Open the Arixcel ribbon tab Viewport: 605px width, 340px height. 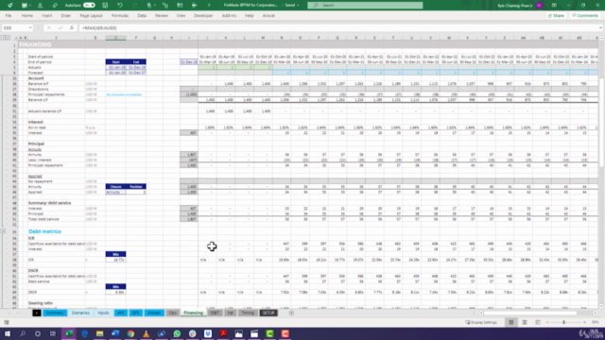(268, 16)
